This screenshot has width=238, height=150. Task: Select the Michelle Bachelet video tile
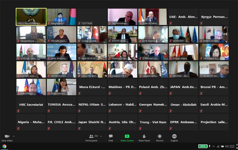click(62, 34)
